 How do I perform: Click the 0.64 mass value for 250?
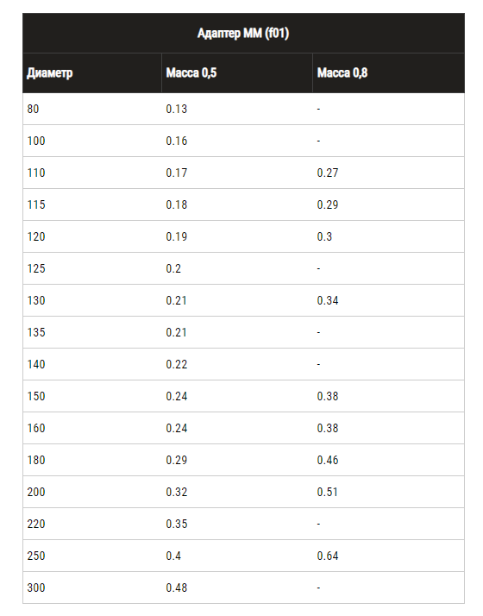(x=328, y=556)
